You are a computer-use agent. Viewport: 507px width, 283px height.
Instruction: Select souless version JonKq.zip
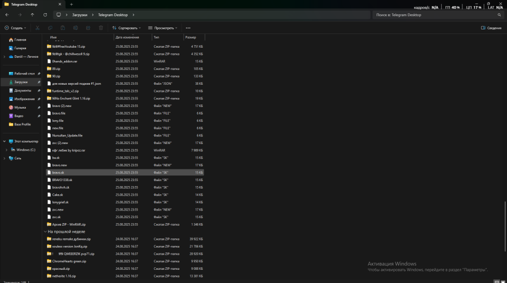pyautogui.click(x=70, y=246)
